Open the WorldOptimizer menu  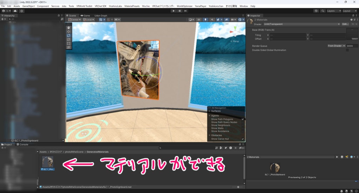click(184, 6)
